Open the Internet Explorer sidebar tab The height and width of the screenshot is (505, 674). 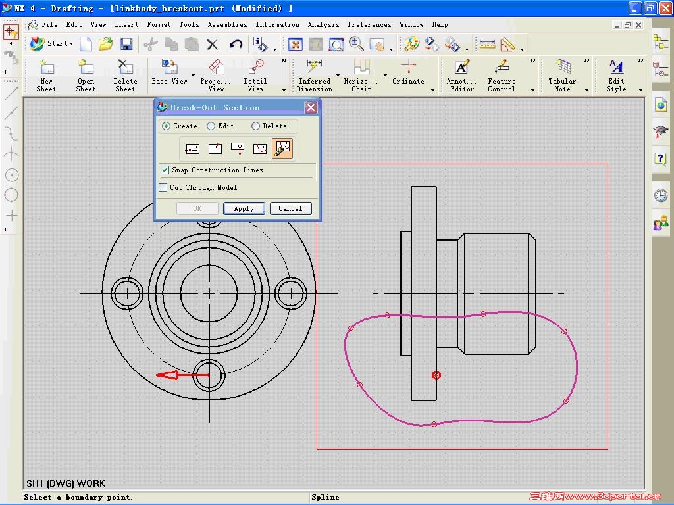pyautogui.click(x=661, y=105)
